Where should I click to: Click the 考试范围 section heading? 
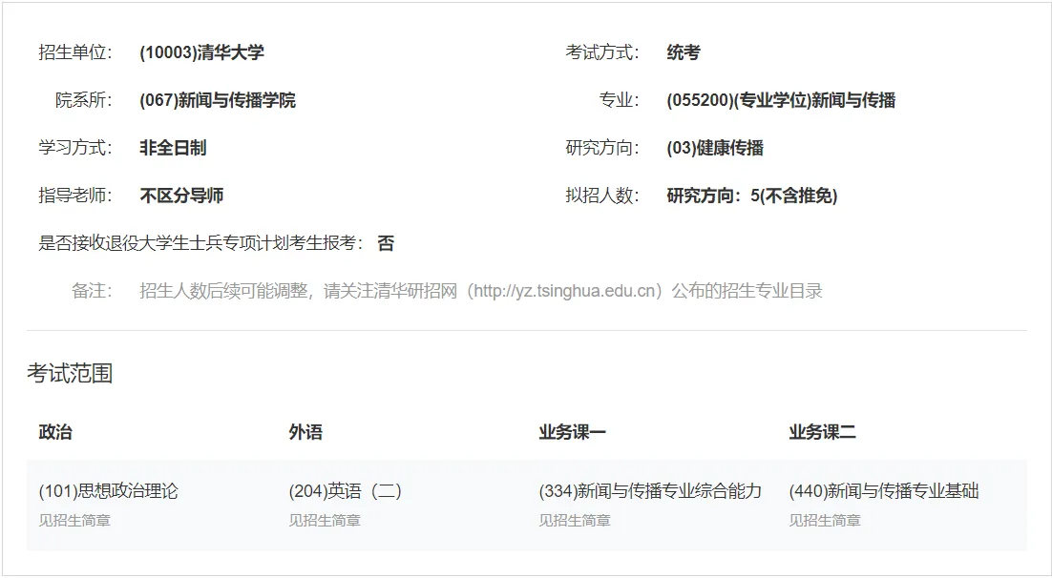pos(70,373)
